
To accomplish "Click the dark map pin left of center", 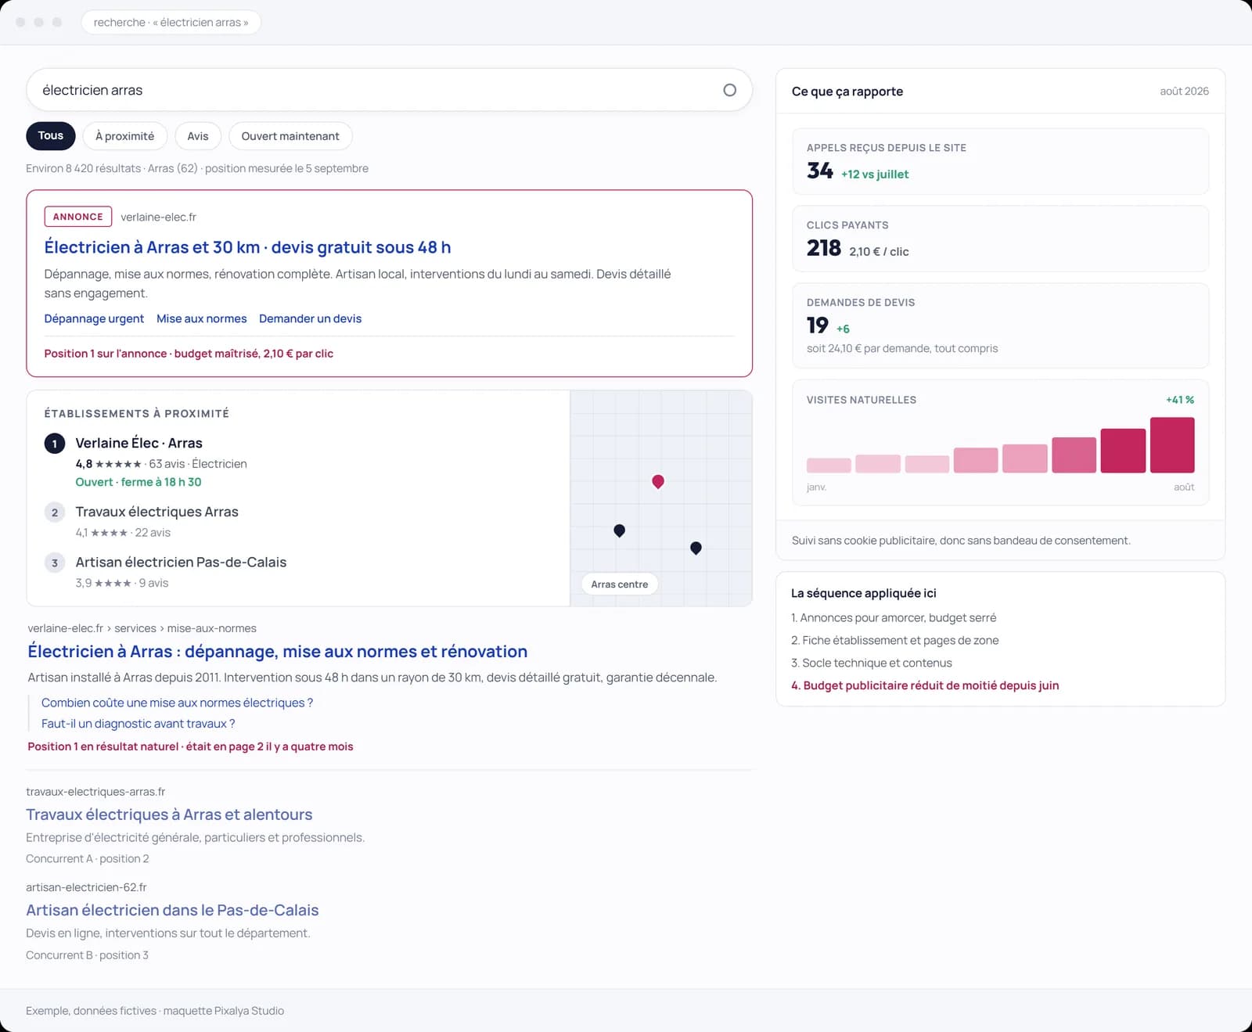I will coord(619,530).
